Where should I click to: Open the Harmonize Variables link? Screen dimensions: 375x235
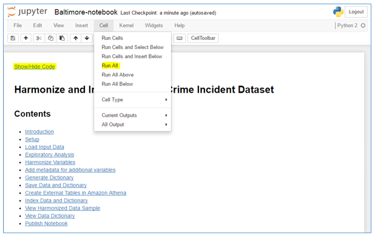click(x=50, y=162)
